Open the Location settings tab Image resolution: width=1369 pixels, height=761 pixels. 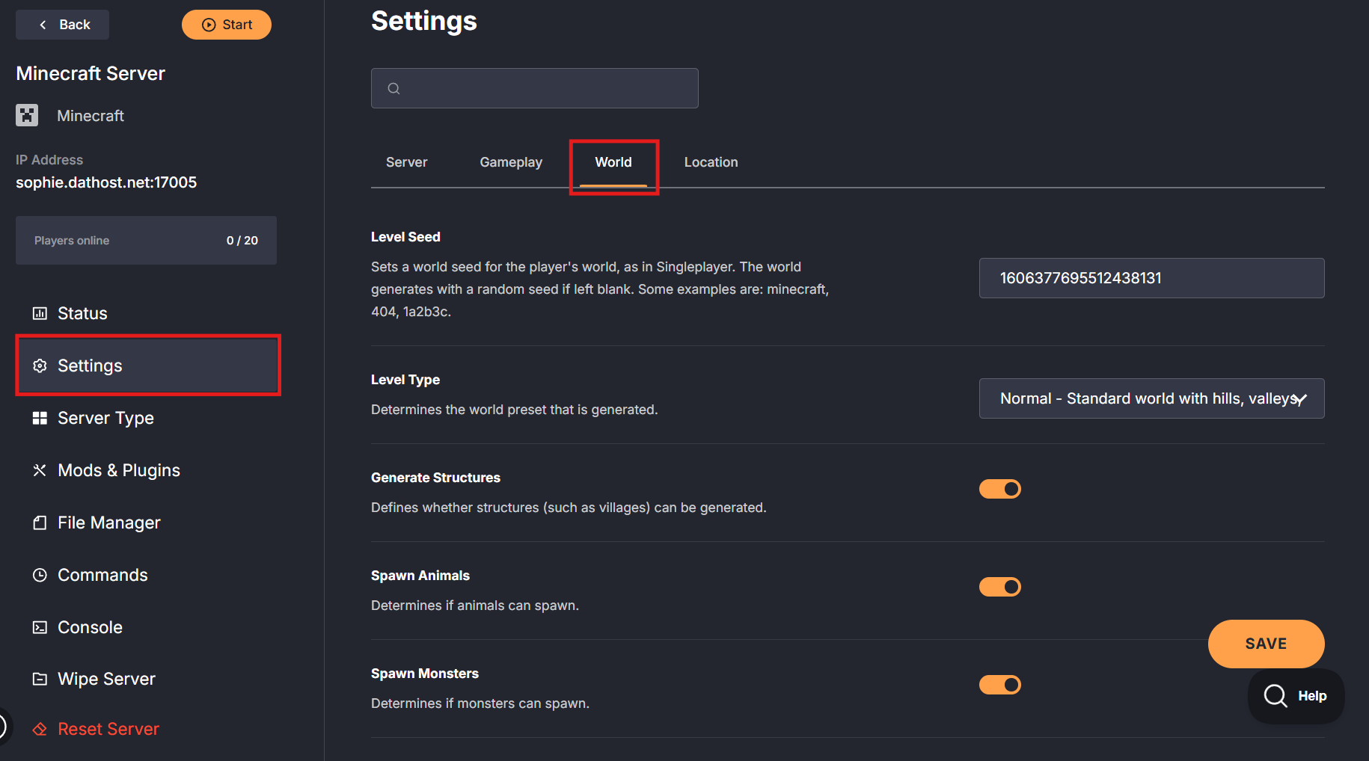[711, 162]
